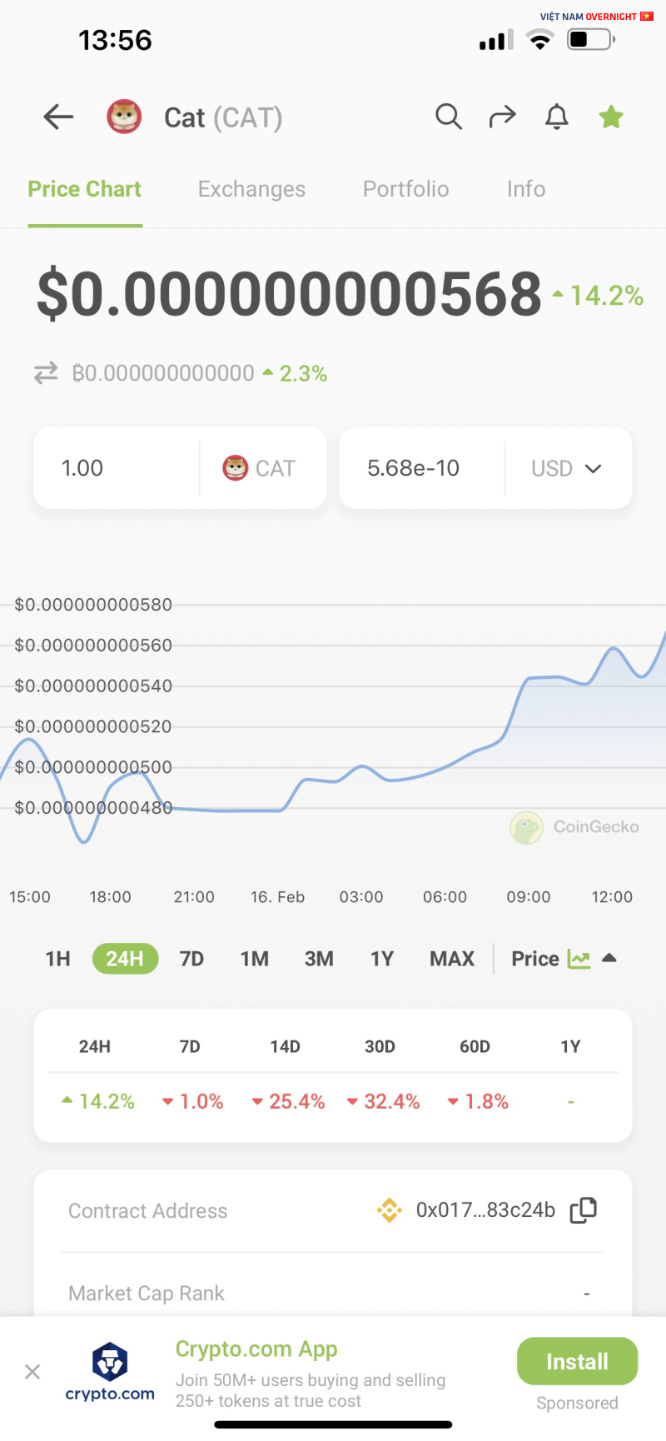Image resolution: width=666 pixels, height=1441 pixels.
Task: Expand the Price chart mode arrow
Action: point(609,958)
